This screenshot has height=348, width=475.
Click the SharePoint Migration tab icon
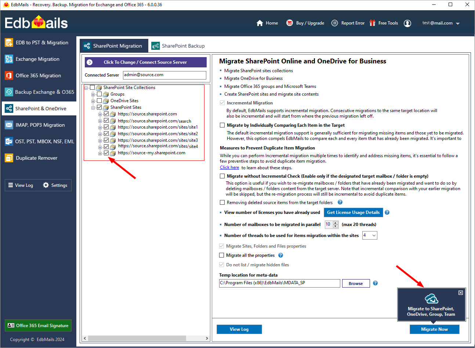point(87,46)
